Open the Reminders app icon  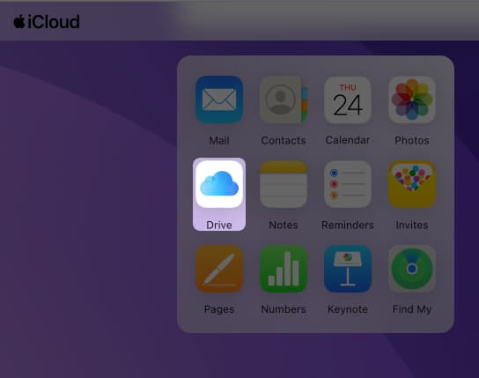tap(348, 184)
